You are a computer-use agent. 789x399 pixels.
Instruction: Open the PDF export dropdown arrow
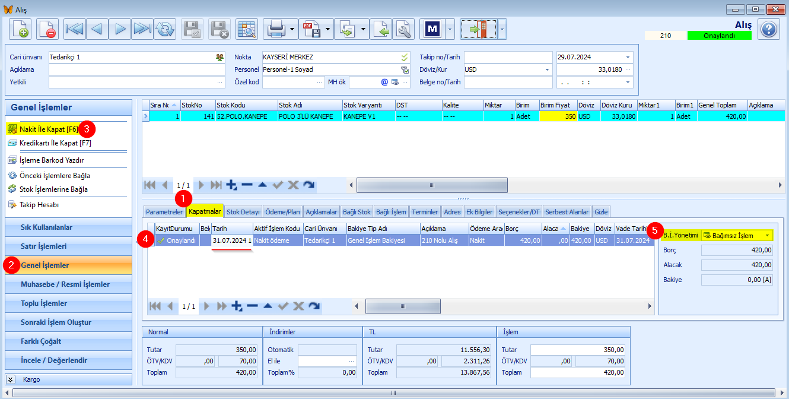point(327,28)
